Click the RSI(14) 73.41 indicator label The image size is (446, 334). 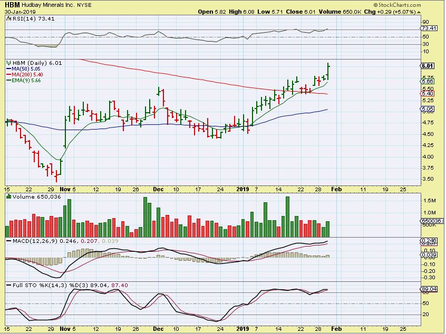33,19
